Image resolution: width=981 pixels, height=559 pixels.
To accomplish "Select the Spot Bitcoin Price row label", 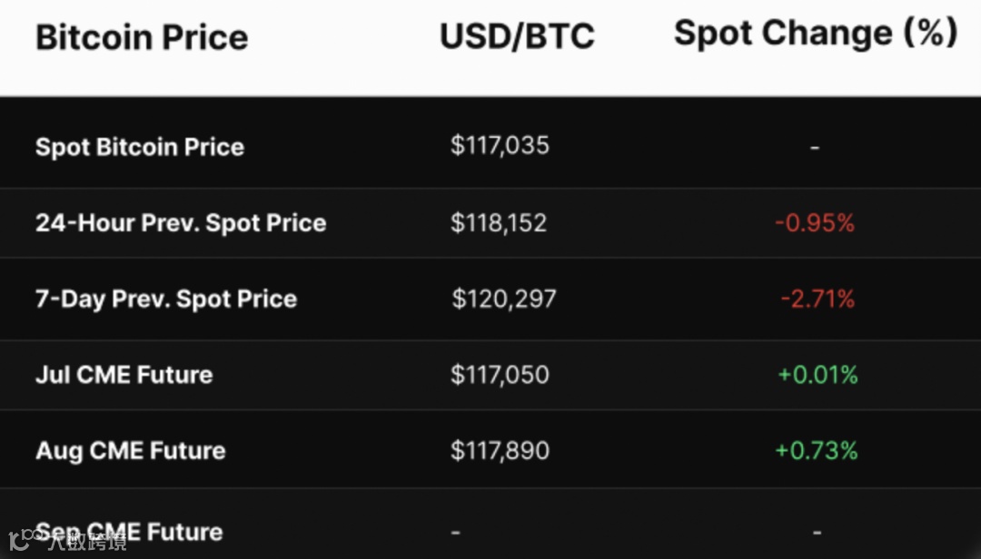I will click(x=139, y=147).
